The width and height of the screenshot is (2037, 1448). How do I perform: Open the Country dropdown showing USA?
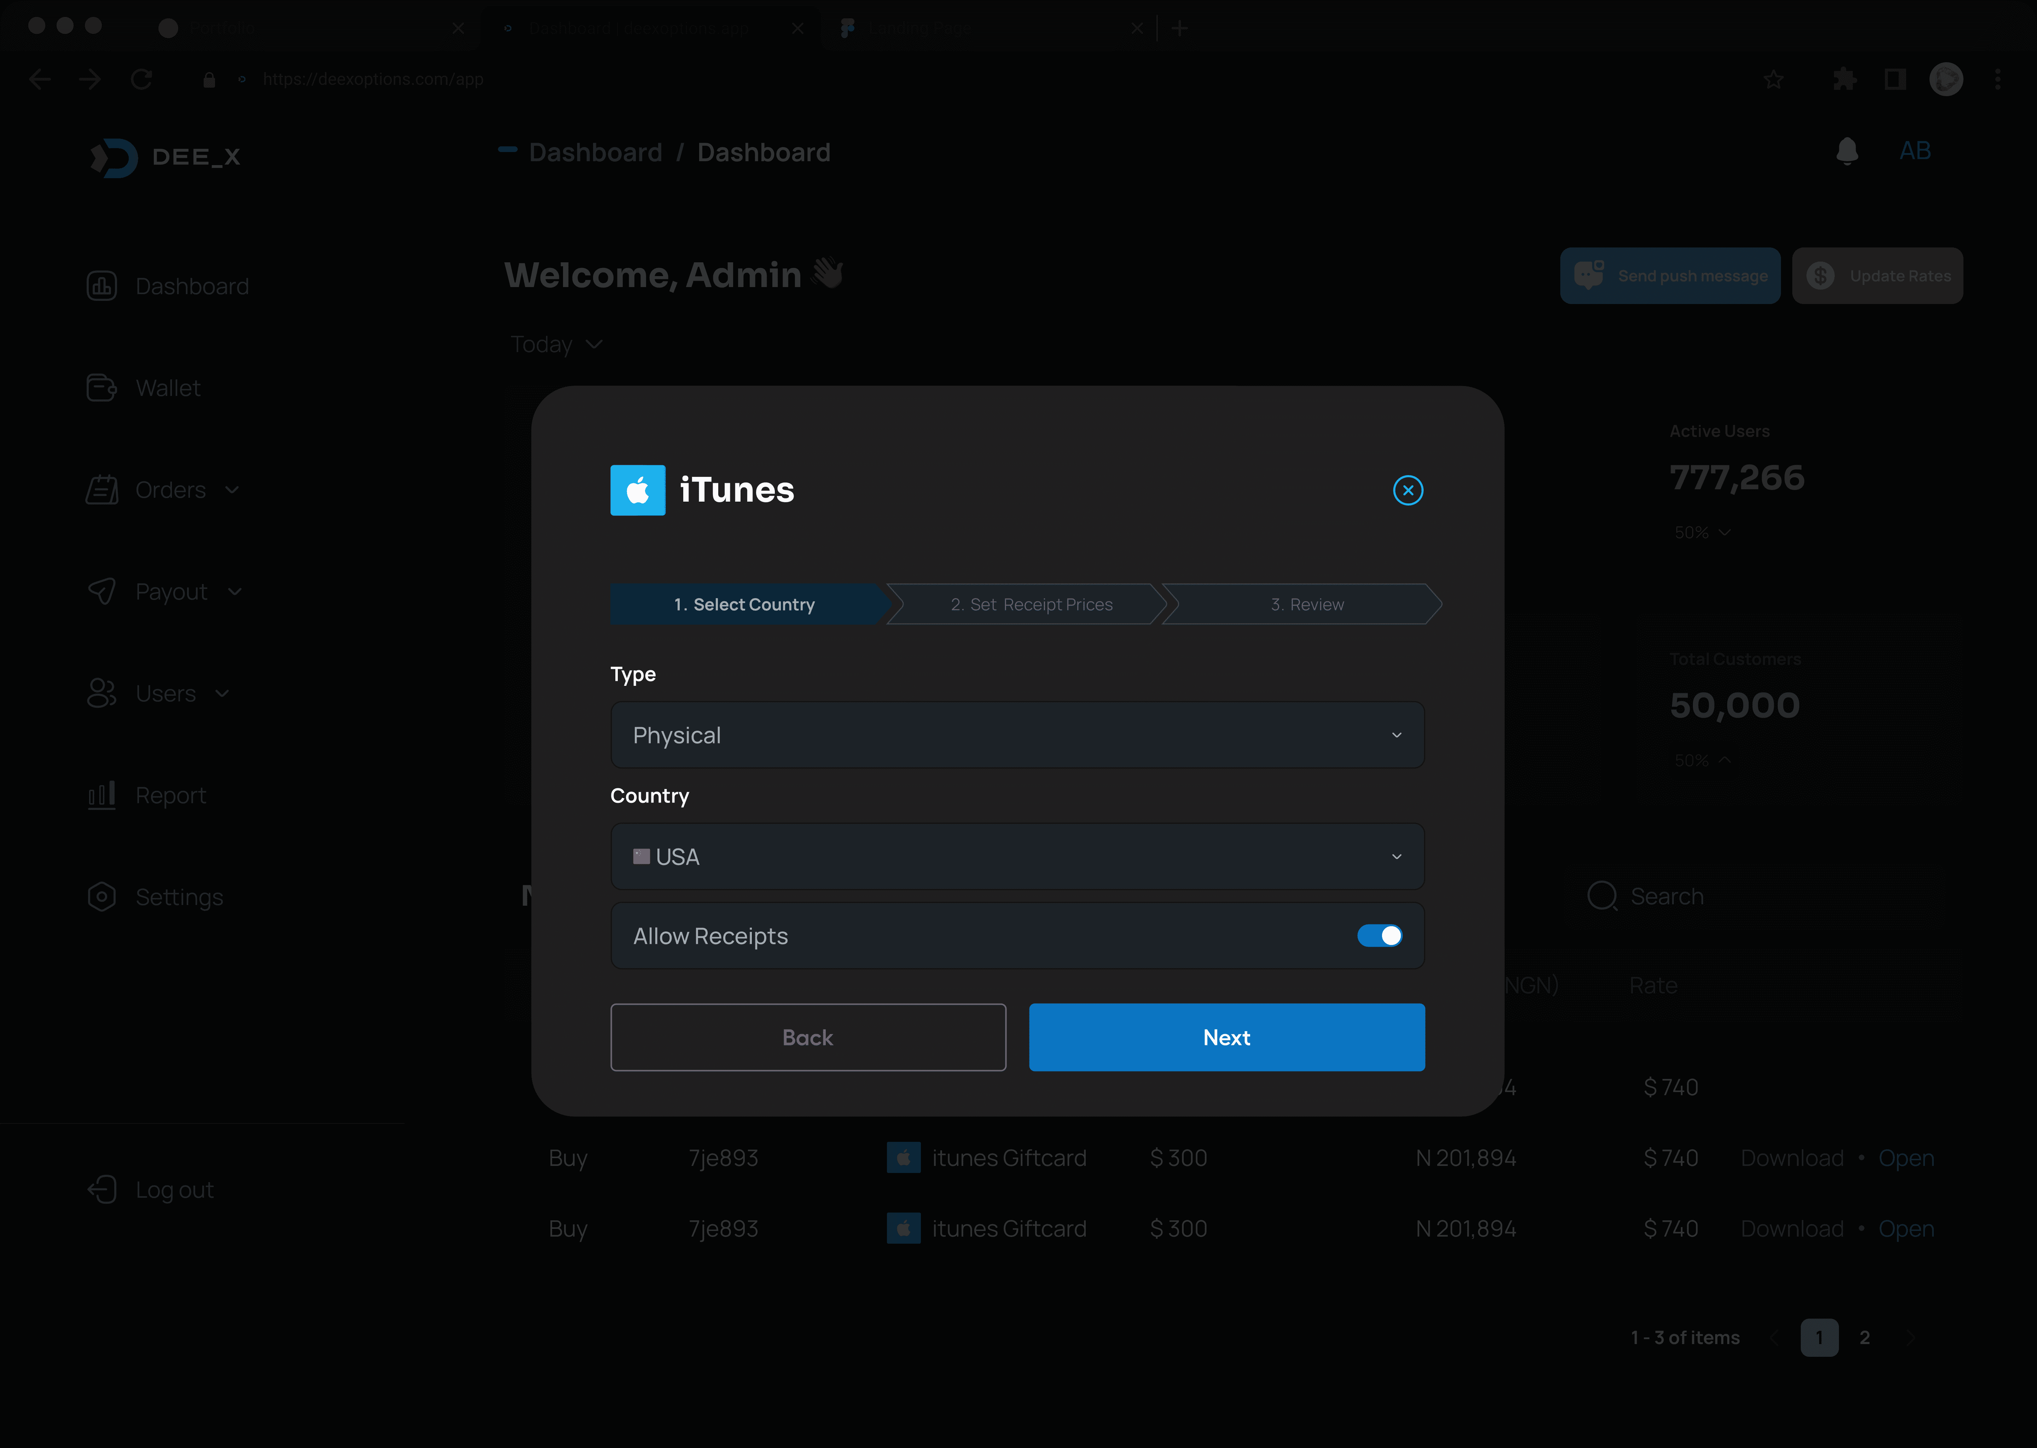pos(1017,856)
